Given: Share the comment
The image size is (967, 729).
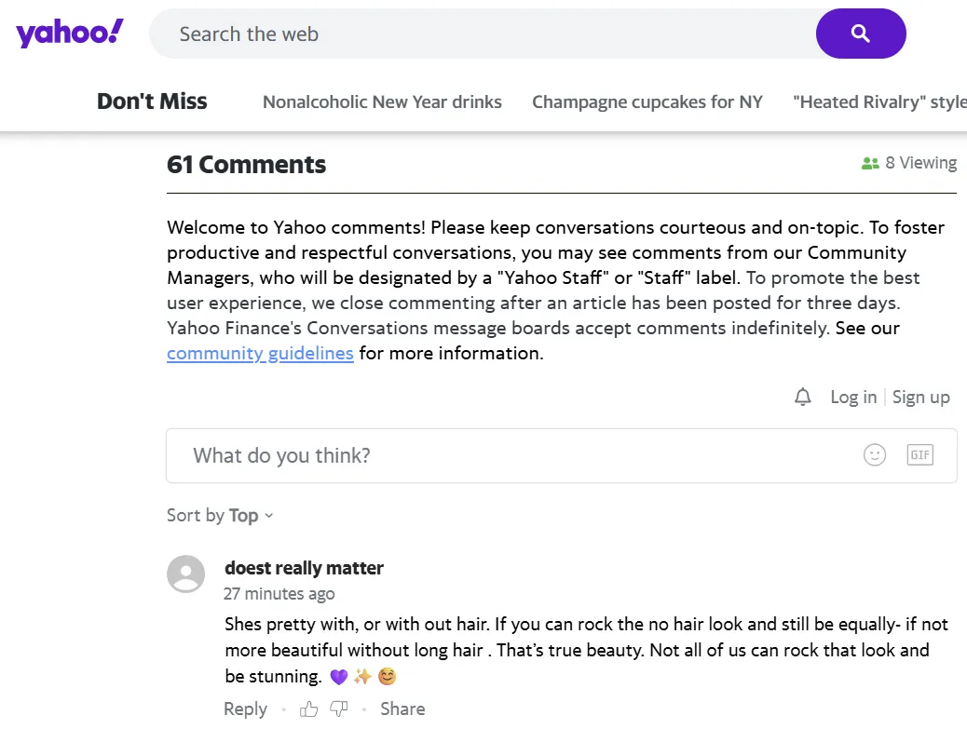Looking at the screenshot, I should [x=402, y=709].
